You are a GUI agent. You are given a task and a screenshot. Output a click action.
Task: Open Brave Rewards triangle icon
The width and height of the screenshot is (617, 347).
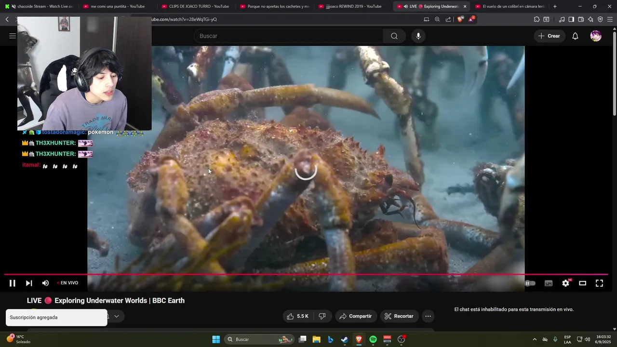[x=471, y=19]
